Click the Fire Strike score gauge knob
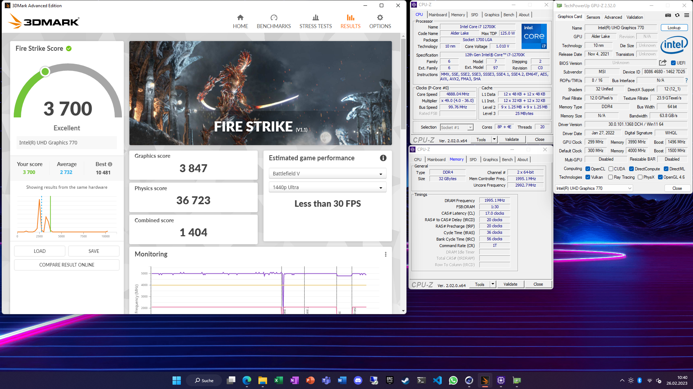The image size is (693, 389). (x=45, y=72)
